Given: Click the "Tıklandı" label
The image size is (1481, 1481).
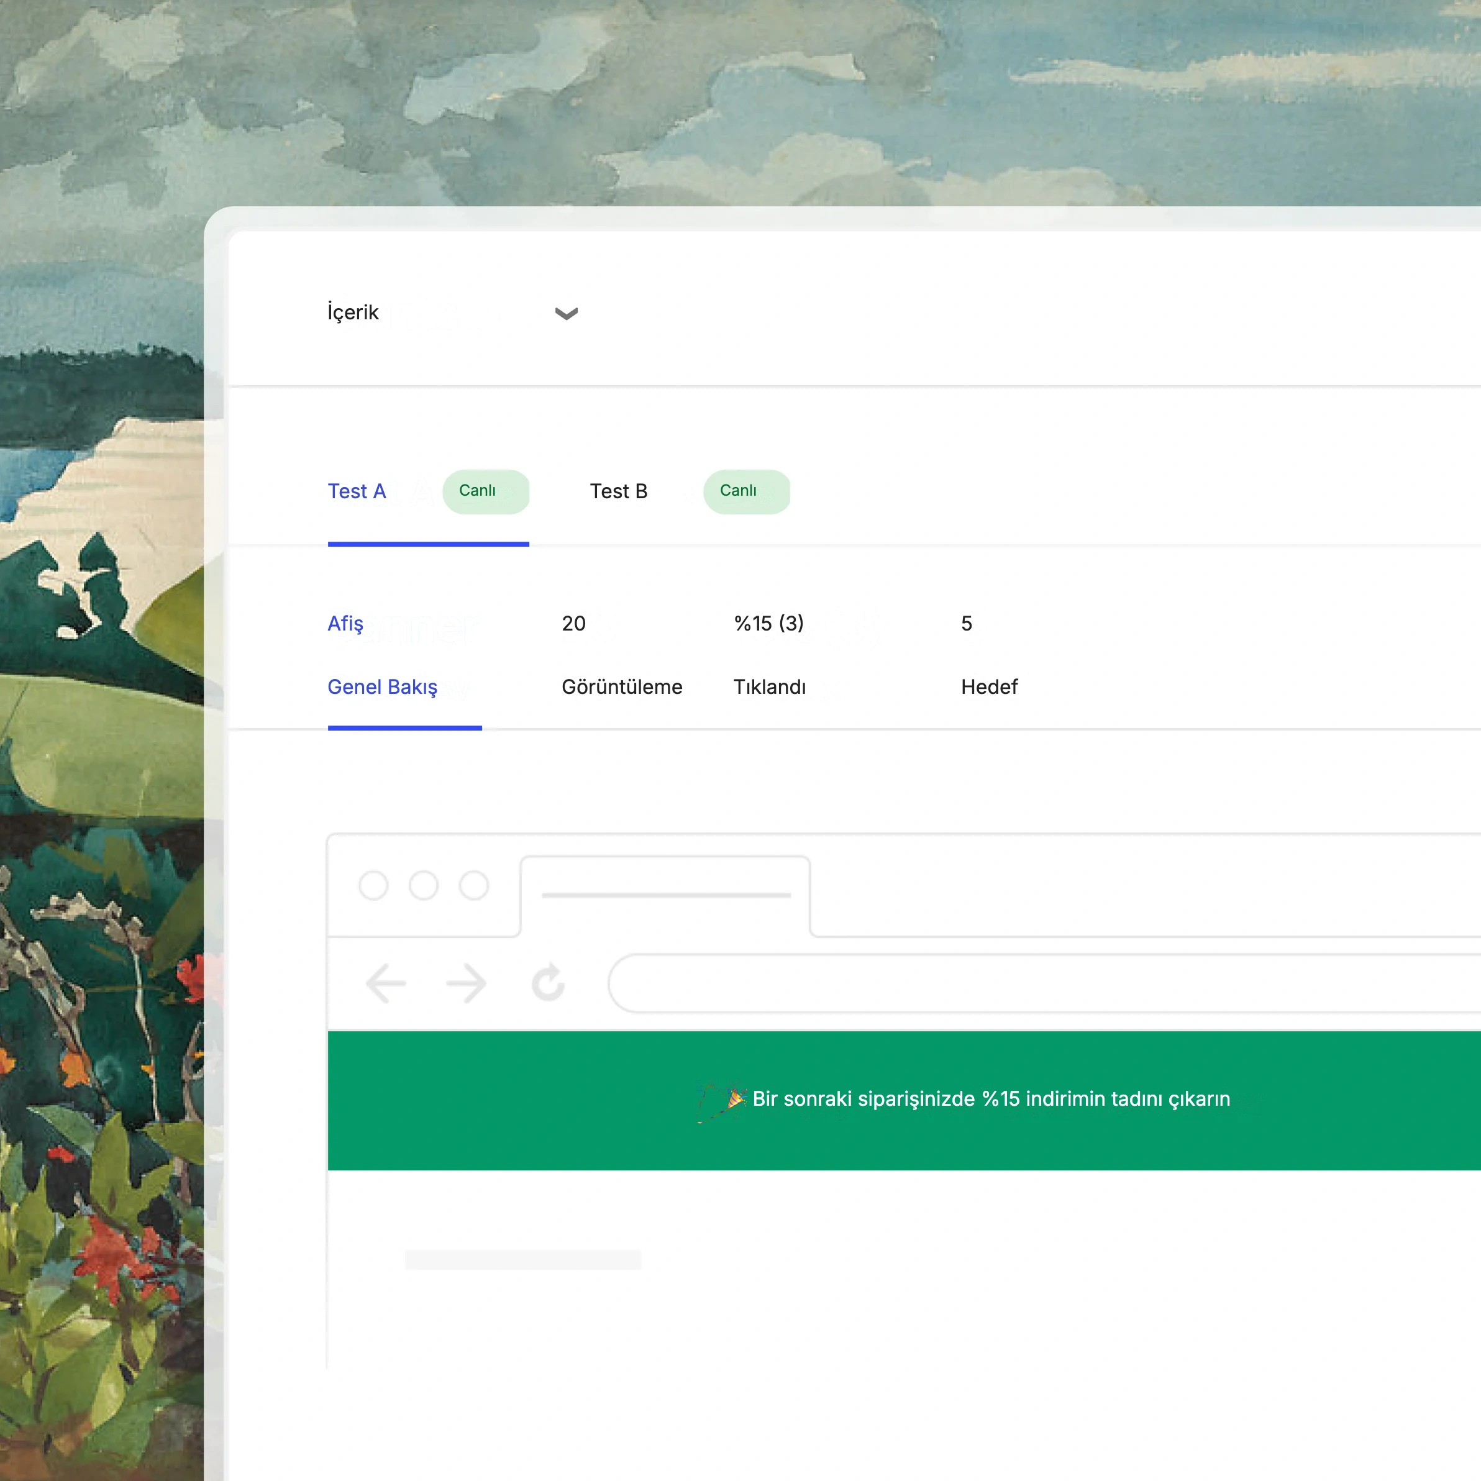Looking at the screenshot, I should coord(770,687).
